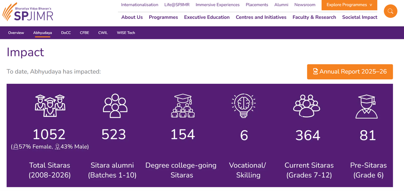Switch to the DoCC tab
The height and width of the screenshot is (191, 404).
tap(66, 33)
